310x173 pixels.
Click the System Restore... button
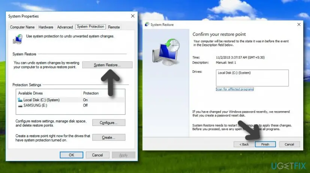point(107,65)
